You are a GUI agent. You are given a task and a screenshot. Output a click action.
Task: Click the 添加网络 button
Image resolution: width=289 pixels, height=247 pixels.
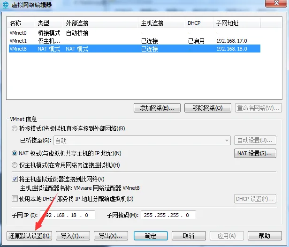(157, 108)
